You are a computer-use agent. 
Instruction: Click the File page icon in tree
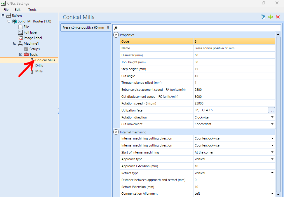20,27
